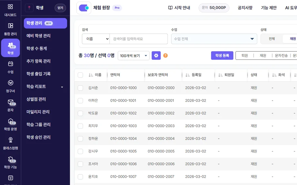
Task: Check the box for 이하은
Action: pyautogui.click(x=80, y=100)
